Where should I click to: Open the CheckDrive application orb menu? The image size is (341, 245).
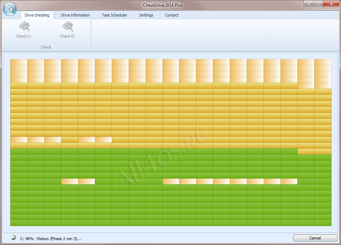pos(10,9)
